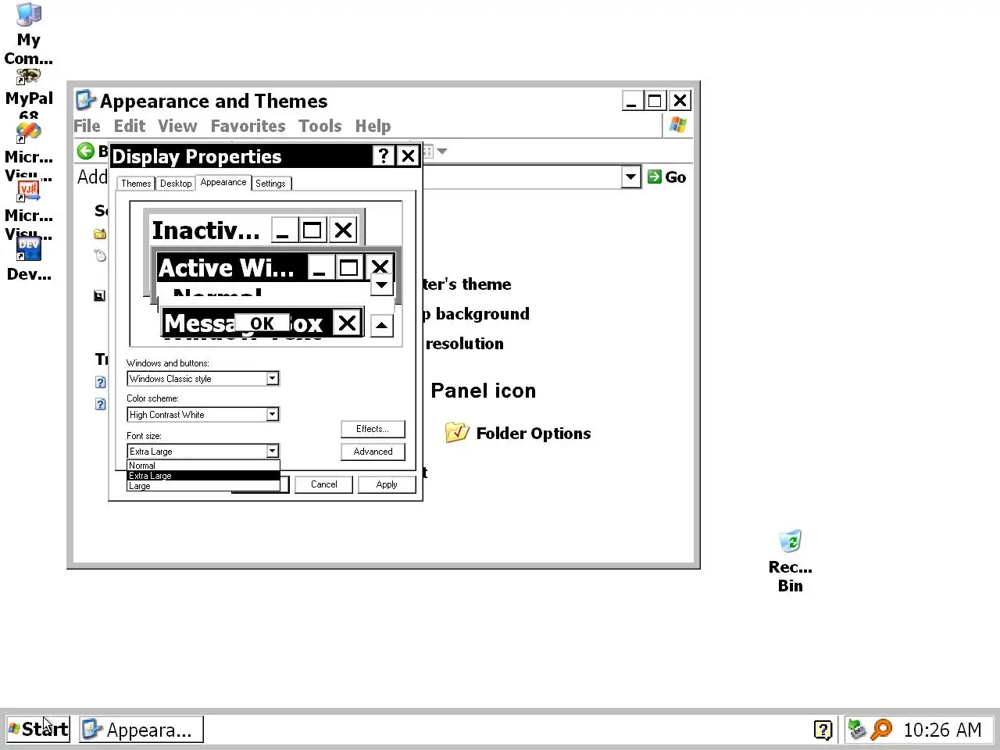Open the Favorites menu
Screen dimensions: 1000x750
click(248, 126)
